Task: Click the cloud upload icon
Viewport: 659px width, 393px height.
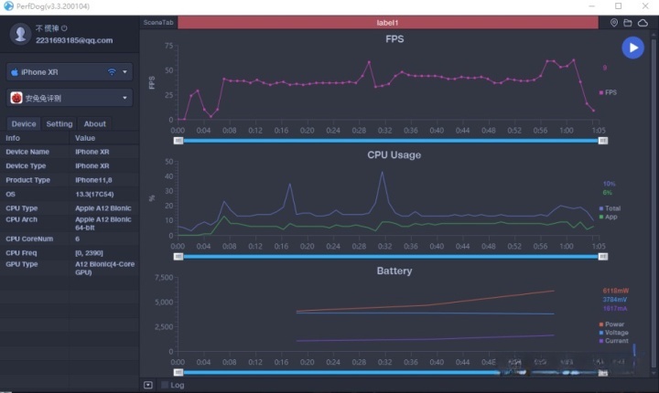Action: pyautogui.click(x=643, y=23)
